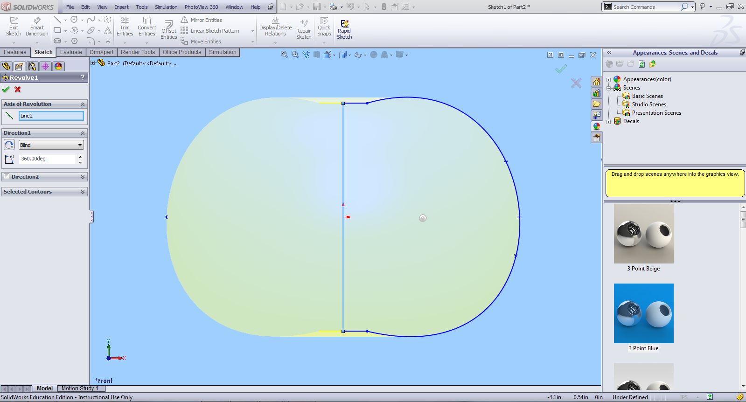Open the Insert menu
The image size is (746, 402).
122,7
